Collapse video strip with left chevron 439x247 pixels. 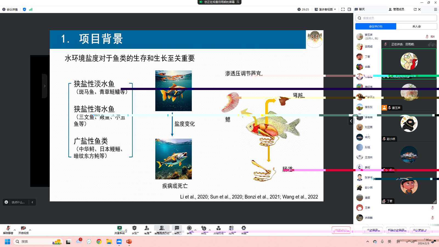351,121
